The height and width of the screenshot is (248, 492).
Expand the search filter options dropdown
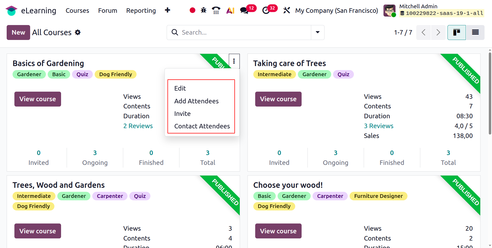click(318, 32)
